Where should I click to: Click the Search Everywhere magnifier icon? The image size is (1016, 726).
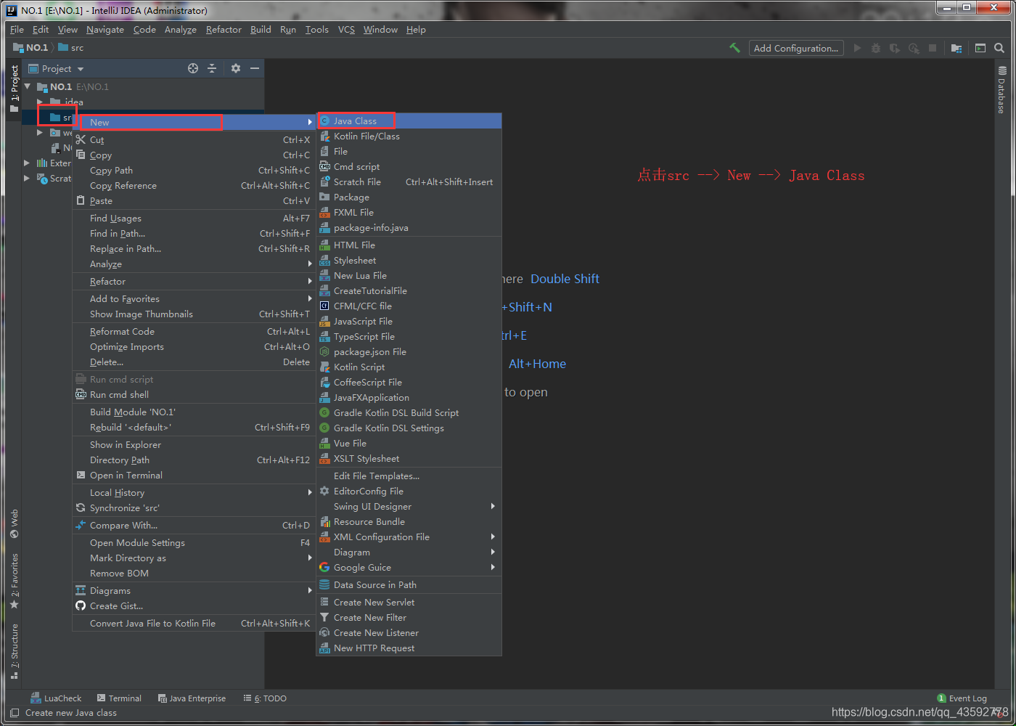999,48
